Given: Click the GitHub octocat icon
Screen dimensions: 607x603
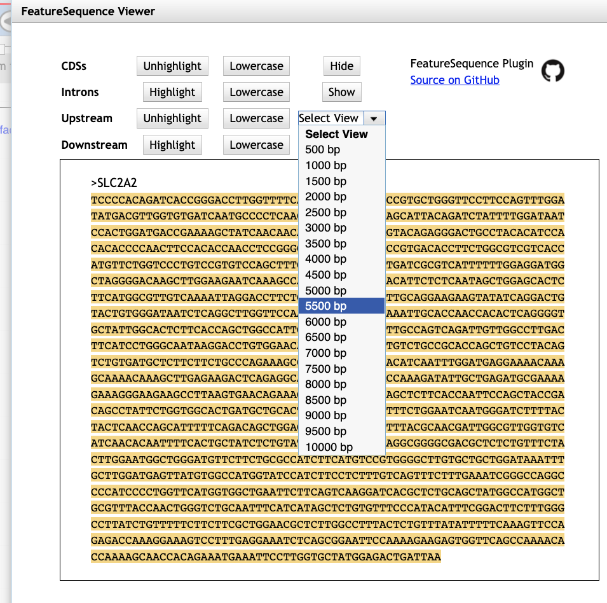Looking at the screenshot, I should click(552, 71).
